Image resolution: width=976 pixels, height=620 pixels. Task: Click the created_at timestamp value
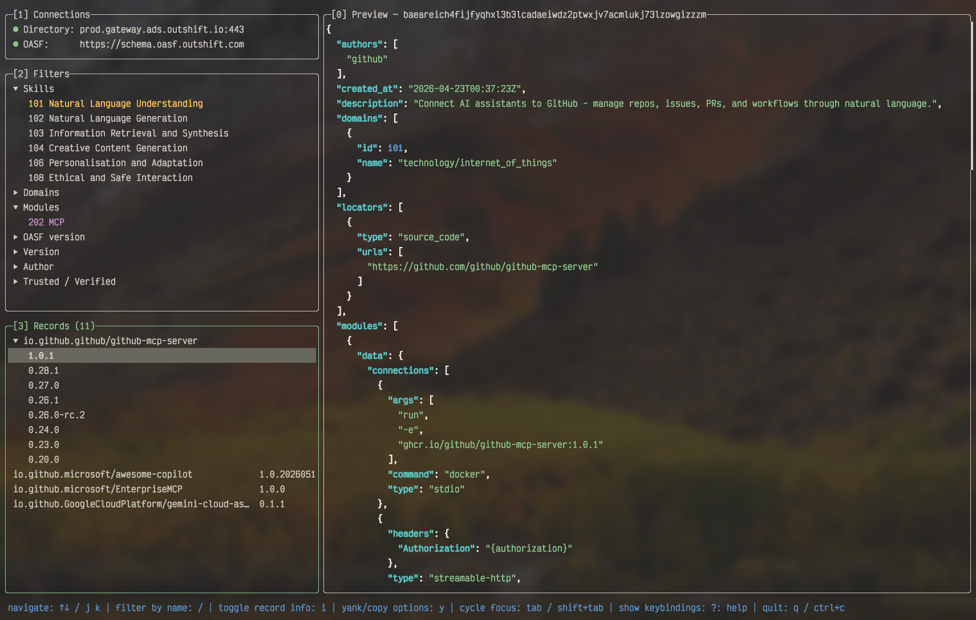[x=465, y=89]
